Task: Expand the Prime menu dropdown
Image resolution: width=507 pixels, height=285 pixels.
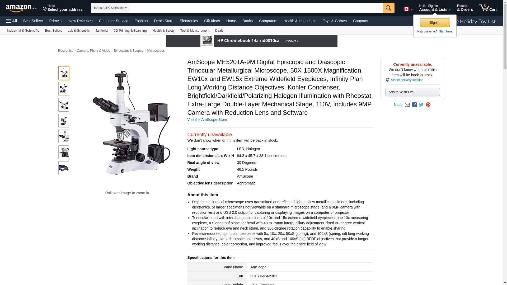Action: (x=56, y=21)
